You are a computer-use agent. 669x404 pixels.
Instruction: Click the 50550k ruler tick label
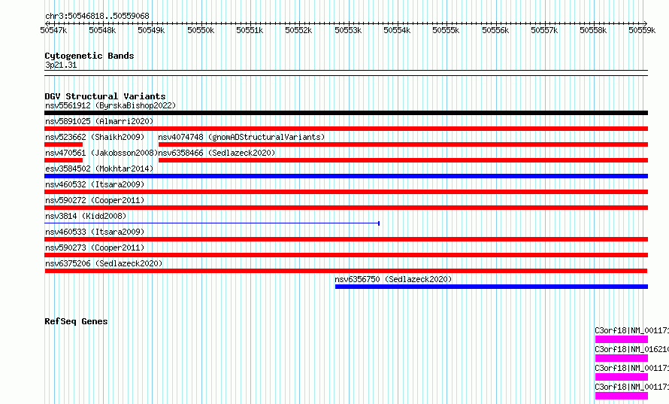point(201,30)
